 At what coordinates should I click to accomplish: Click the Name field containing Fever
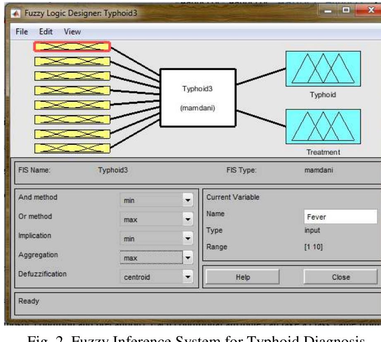click(x=341, y=217)
